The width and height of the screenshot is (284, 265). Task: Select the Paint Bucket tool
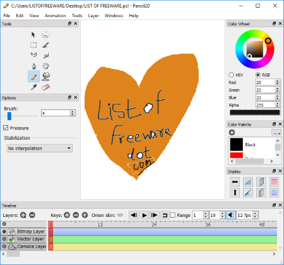[45, 77]
